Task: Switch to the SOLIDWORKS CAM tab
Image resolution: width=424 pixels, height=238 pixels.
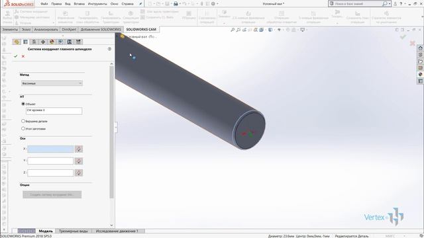Action: (141, 29)
